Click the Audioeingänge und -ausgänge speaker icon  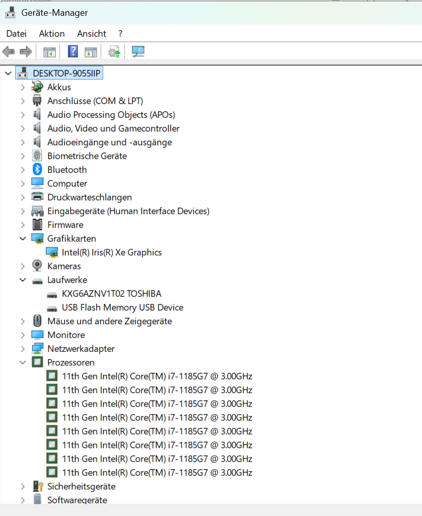(37, 142)
